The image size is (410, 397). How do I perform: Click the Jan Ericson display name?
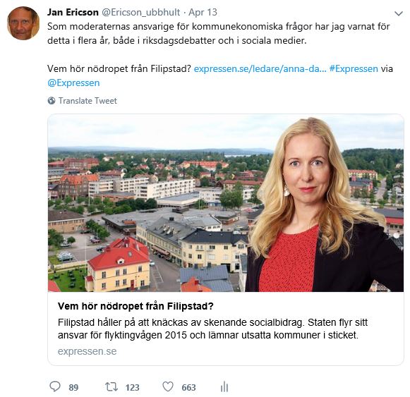coord(73,12)
